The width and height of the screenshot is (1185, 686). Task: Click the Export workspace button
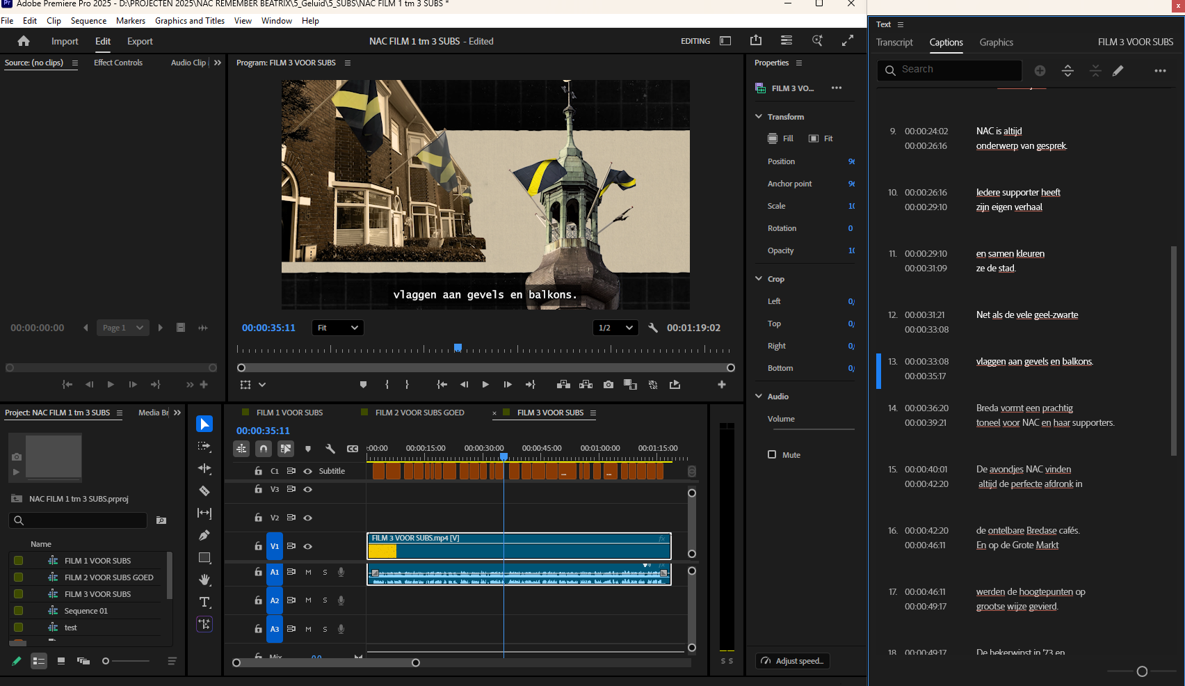(x=140, y=42)
